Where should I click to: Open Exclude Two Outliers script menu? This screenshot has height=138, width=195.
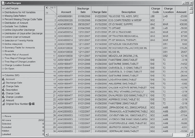click(3, 26)
